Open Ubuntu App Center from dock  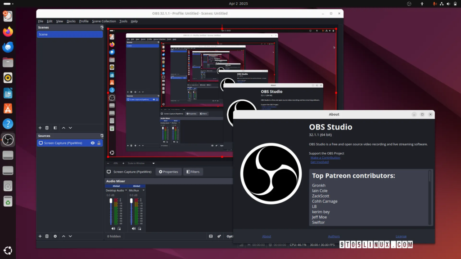coord(8,109)
